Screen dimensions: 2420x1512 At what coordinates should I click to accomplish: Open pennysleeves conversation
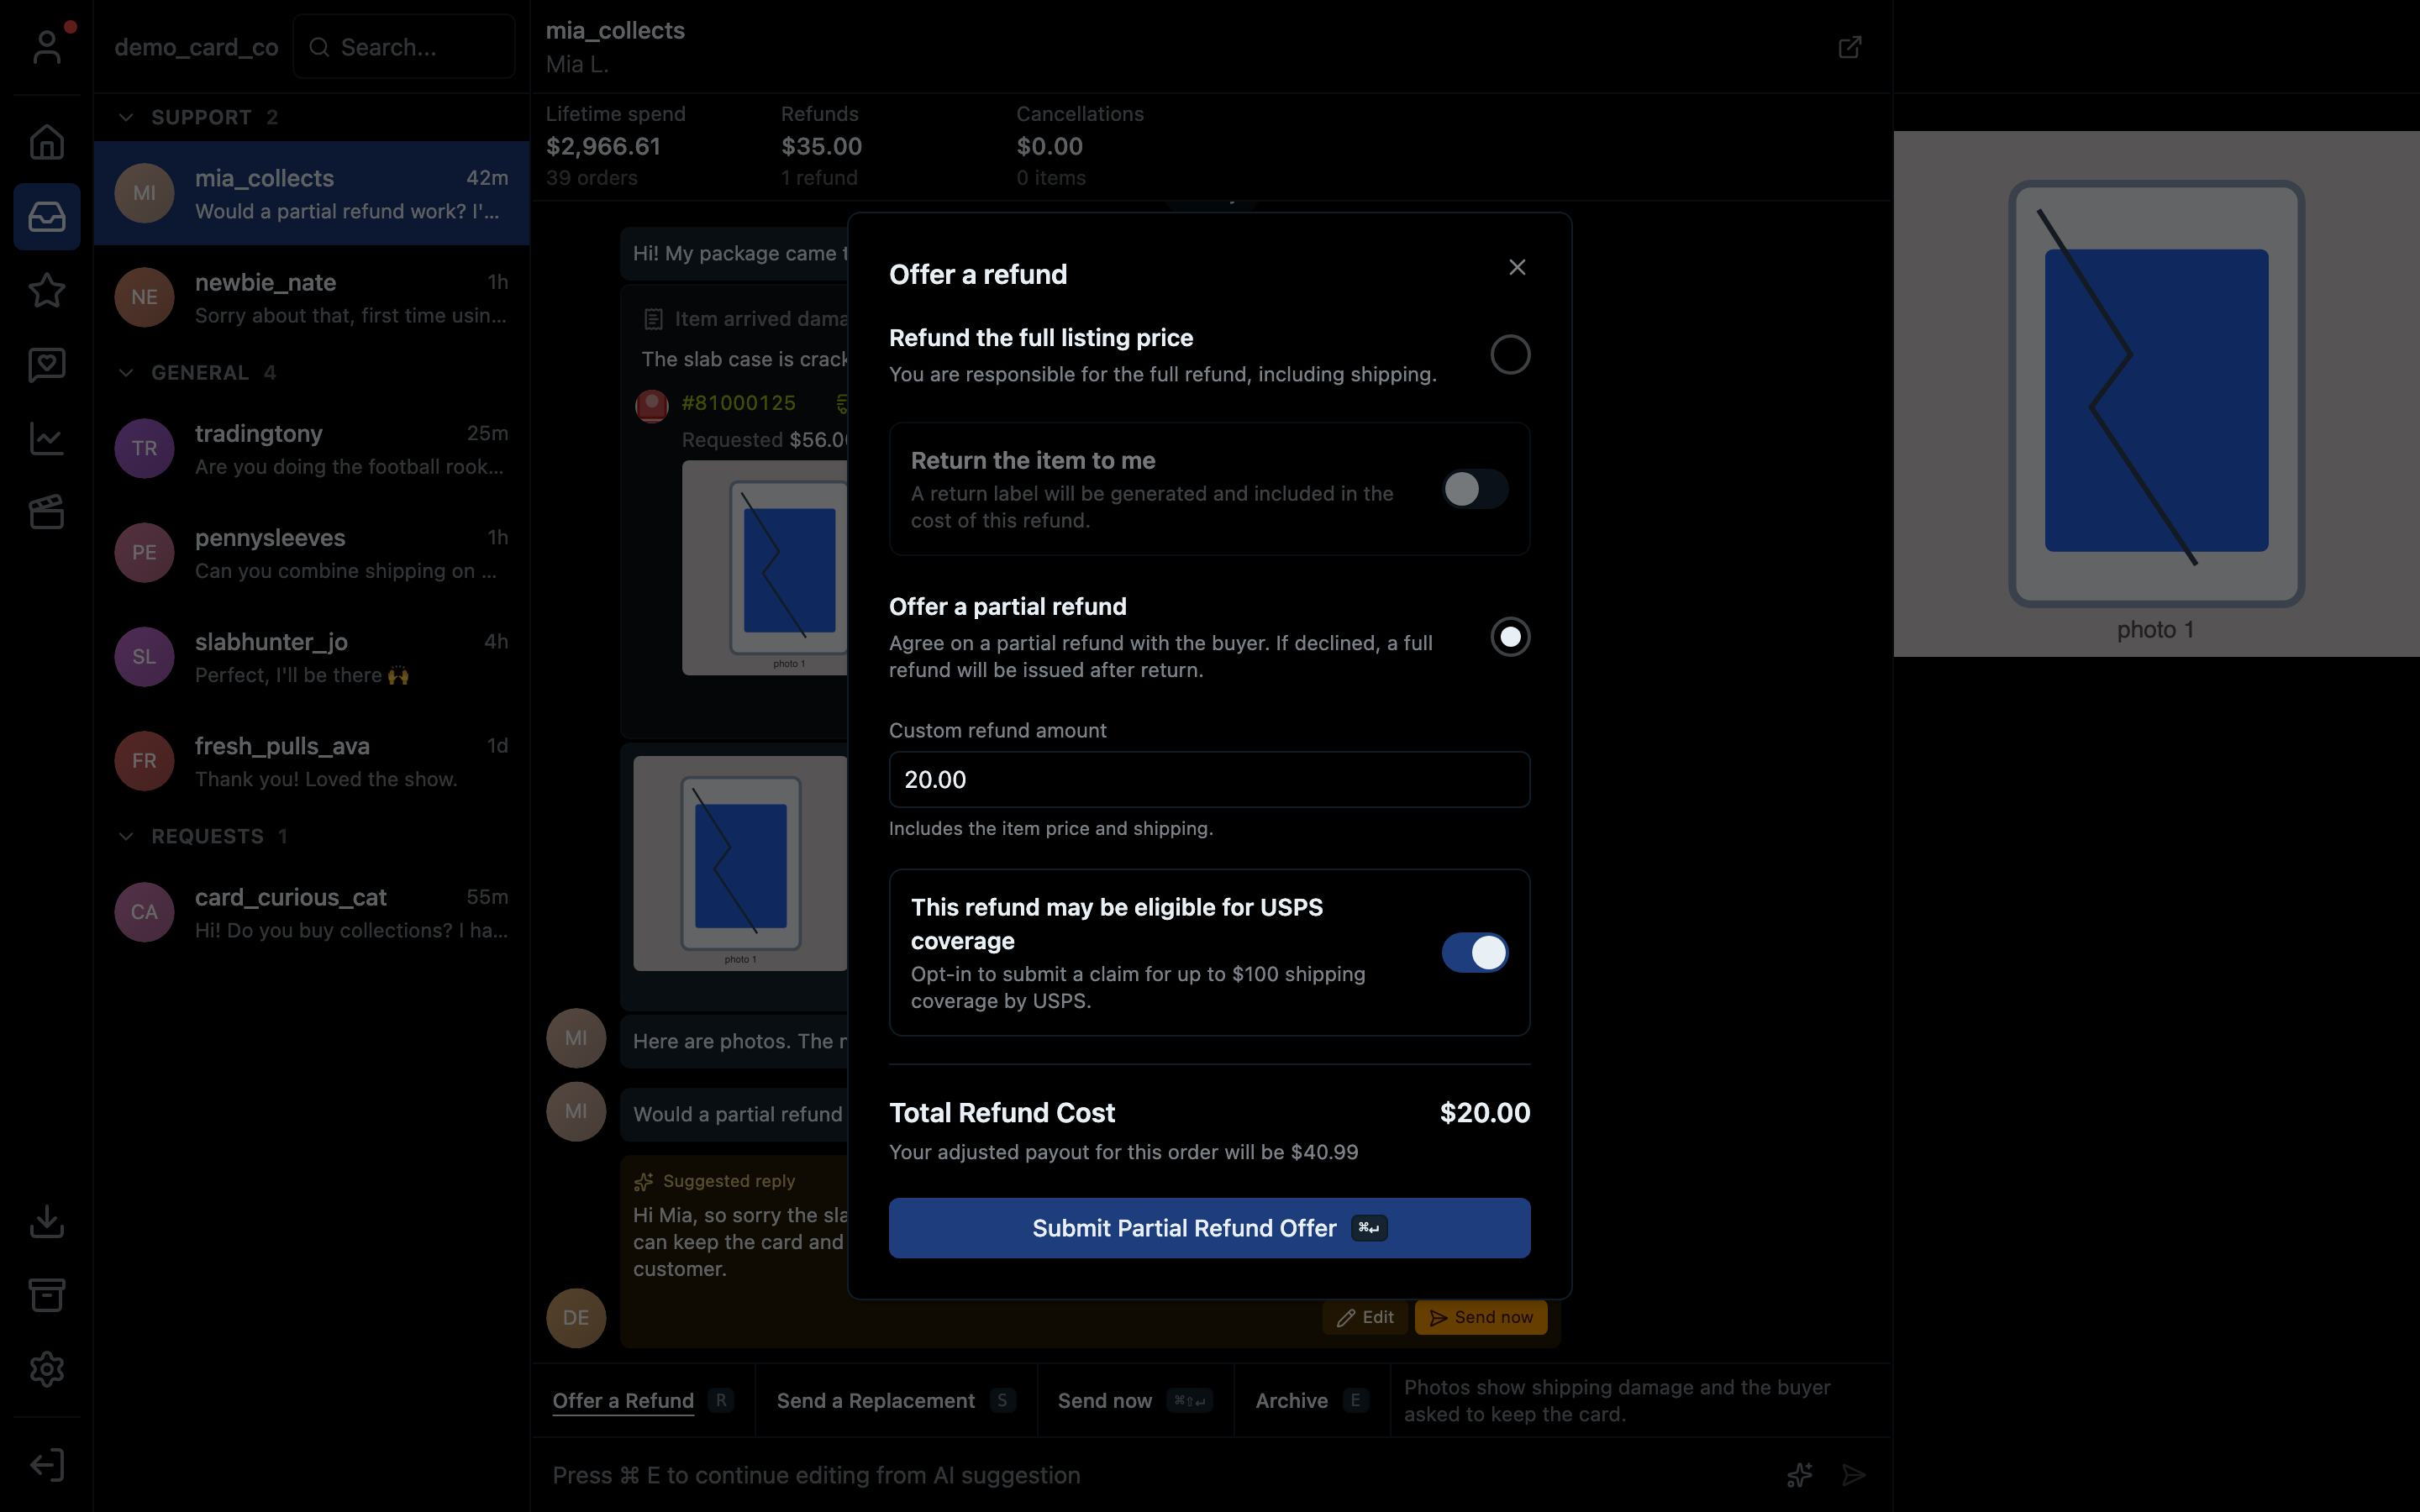(x=312, y=552)
